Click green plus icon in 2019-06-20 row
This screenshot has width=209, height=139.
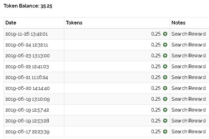click(x=165, y=88)
